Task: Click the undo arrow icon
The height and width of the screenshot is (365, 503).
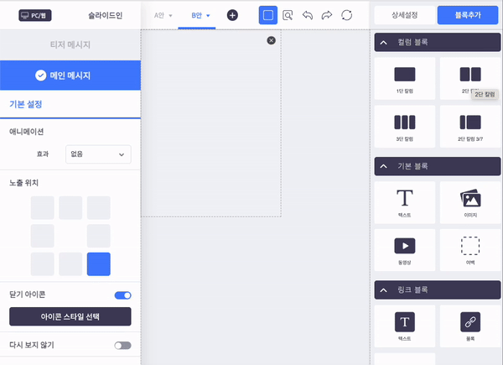Action: 308,15
